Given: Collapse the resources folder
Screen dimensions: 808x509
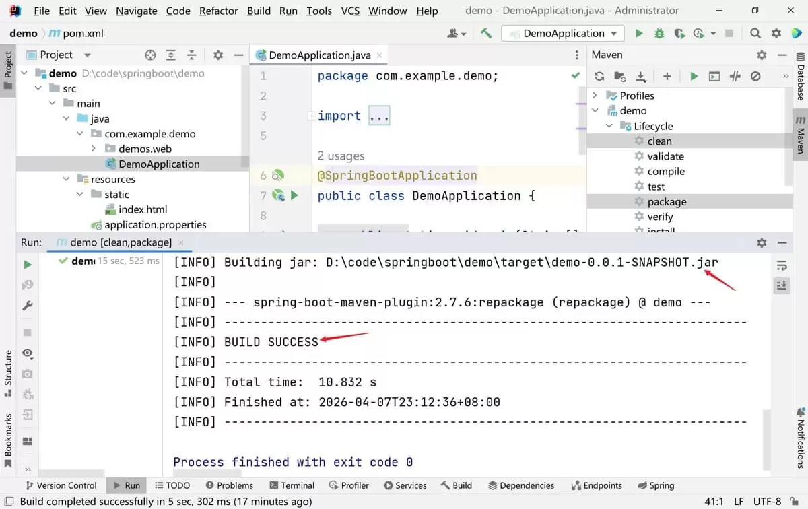Looking at the screenshot, I should [x=66, y=179].
